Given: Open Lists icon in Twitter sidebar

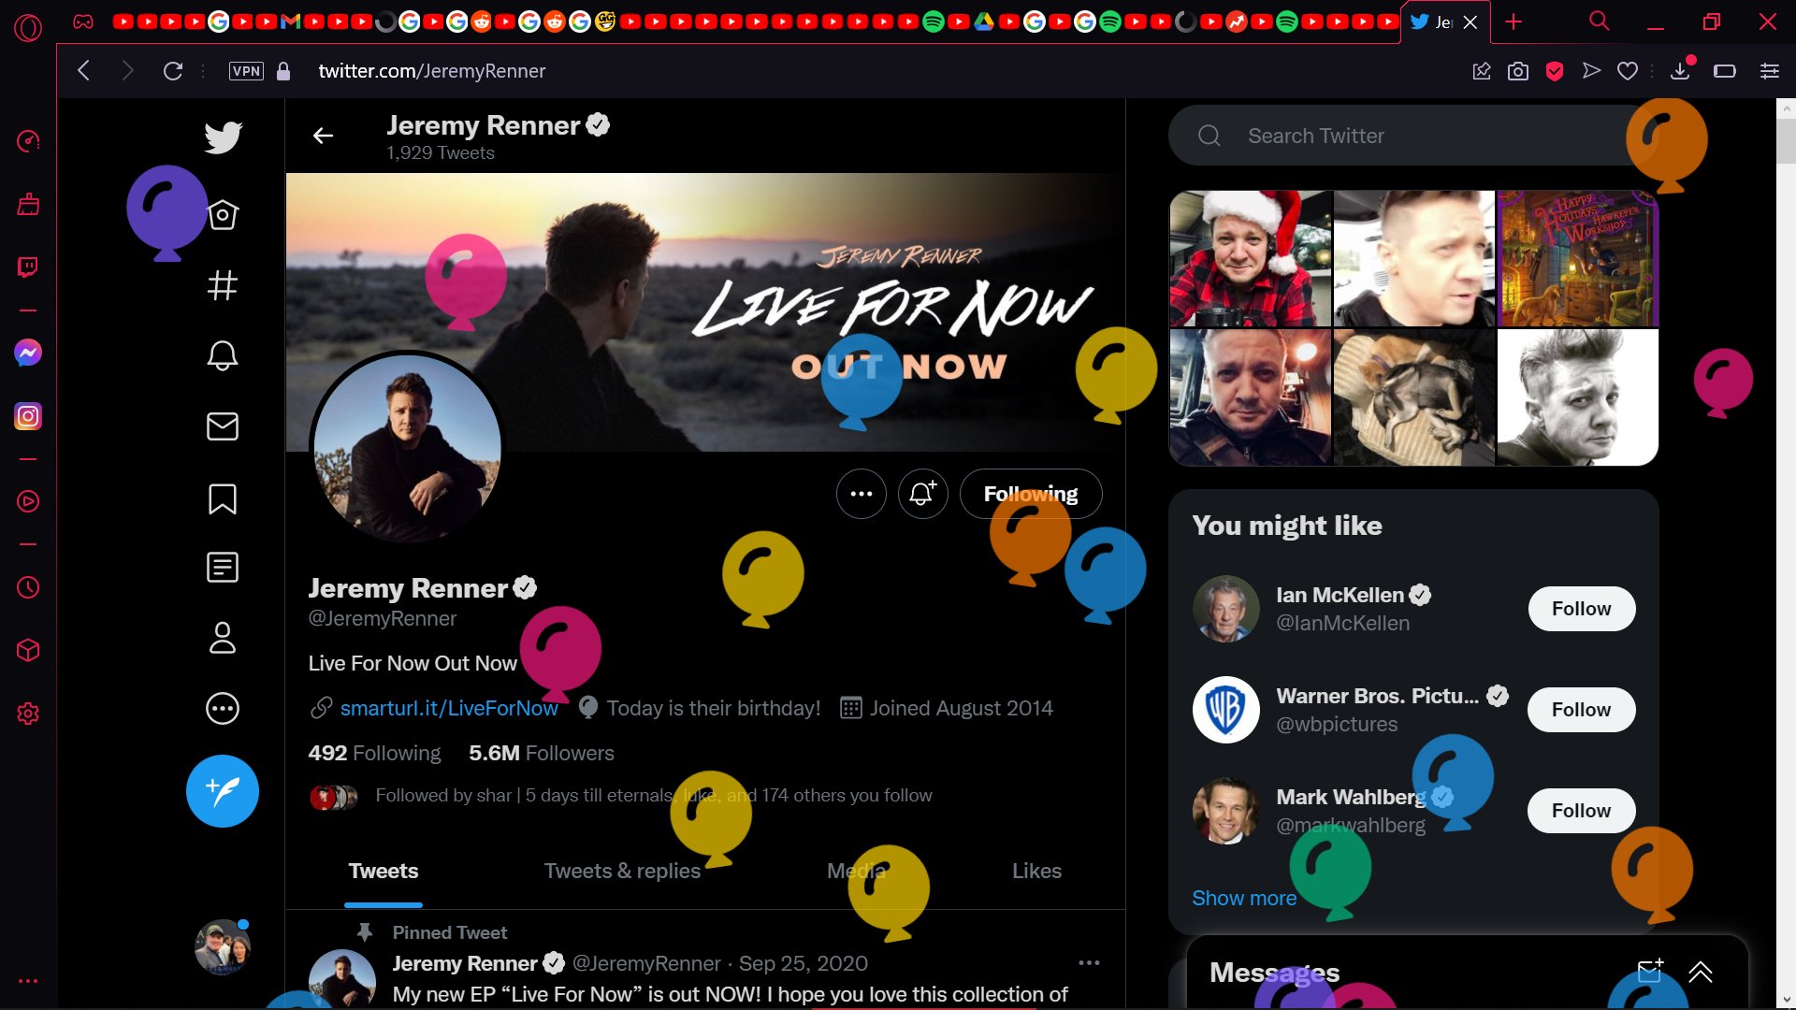Looking at the screenshot, I should click(223, 568).
